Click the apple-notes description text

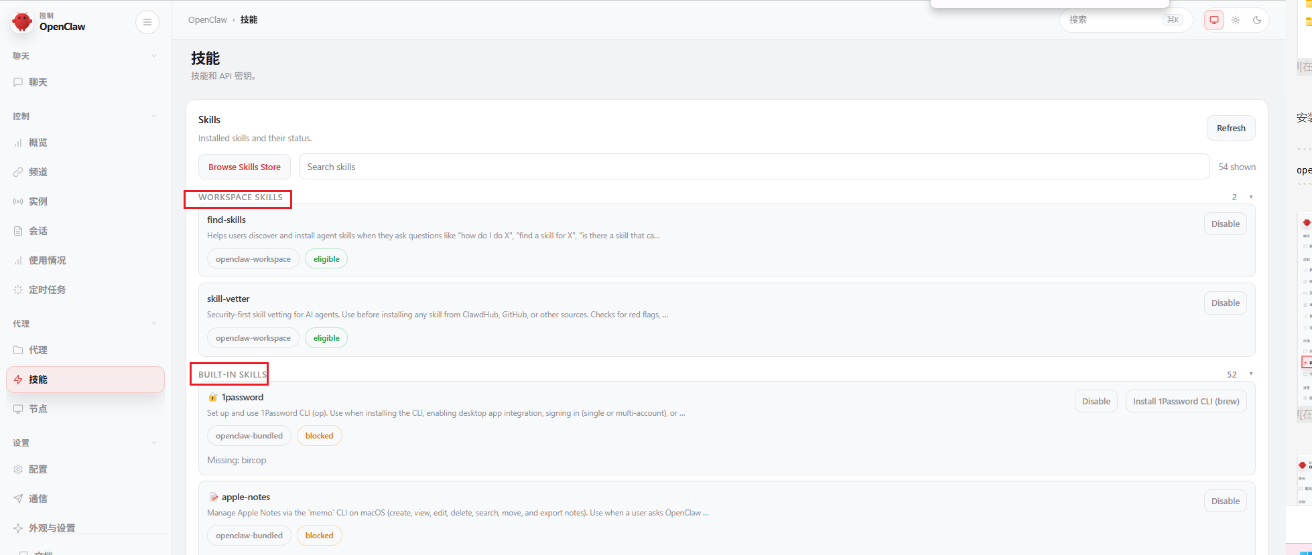458,513
